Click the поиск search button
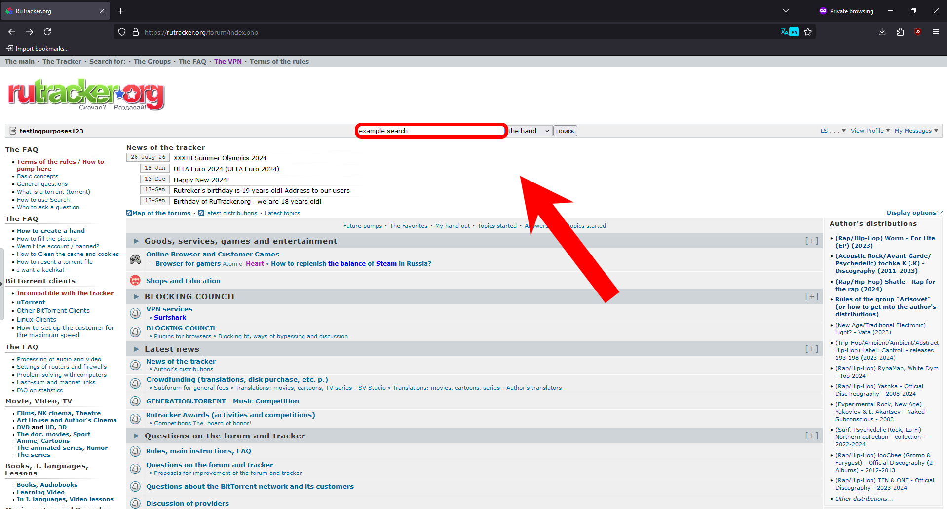 tap(565, 131)
